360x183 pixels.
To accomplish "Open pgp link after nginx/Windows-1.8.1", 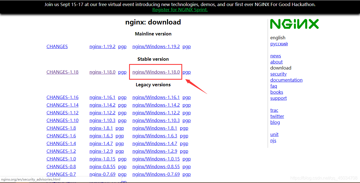I will tap(184, 128).
